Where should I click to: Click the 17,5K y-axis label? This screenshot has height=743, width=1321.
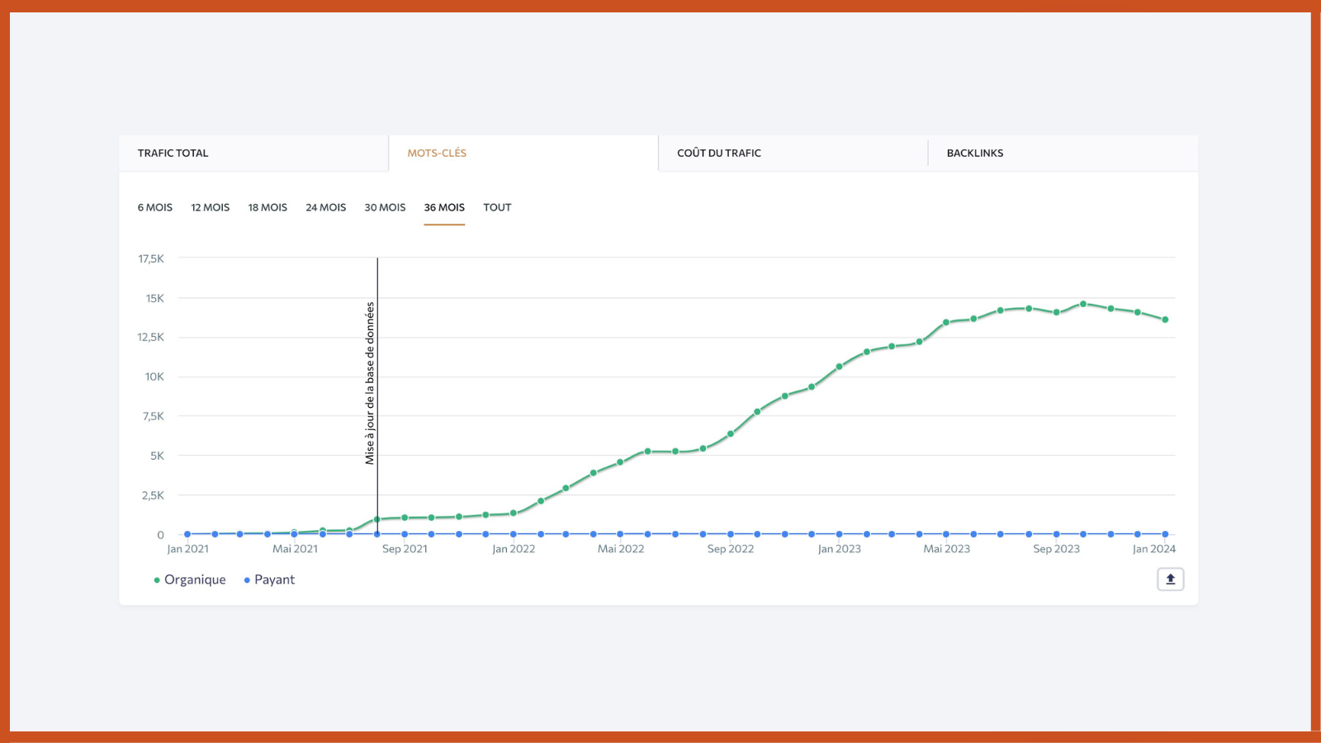[x=151, y=258]
